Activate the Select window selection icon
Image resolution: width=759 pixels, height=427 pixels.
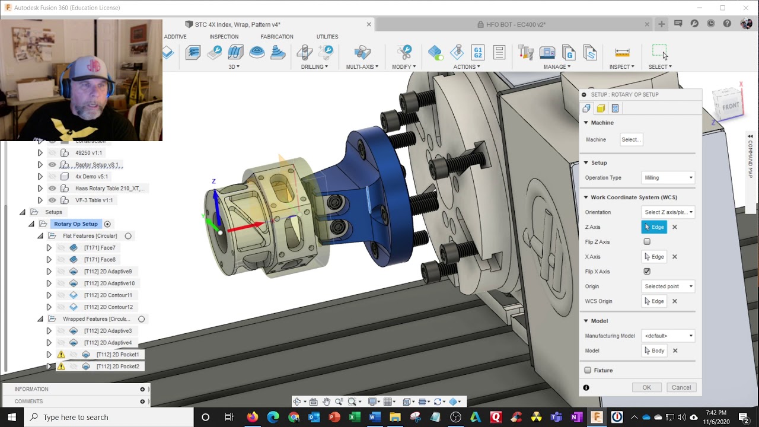[x=659, y=52]
